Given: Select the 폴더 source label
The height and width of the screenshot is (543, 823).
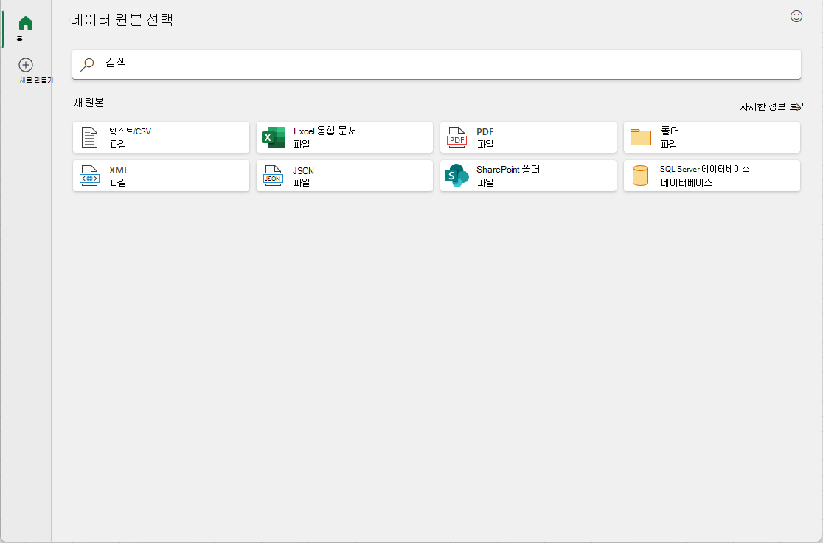Looking at the screenshot, I should pos(670,131).
